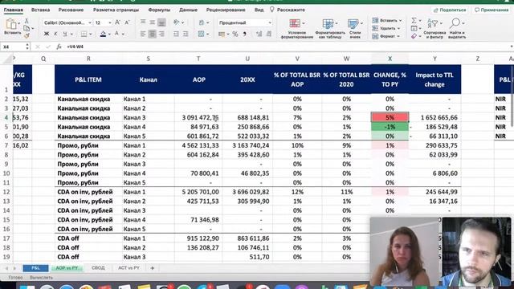Select the ACT vs PY sheet tab
The height and width of the screenshot is (289, 514).
point(128,268)
